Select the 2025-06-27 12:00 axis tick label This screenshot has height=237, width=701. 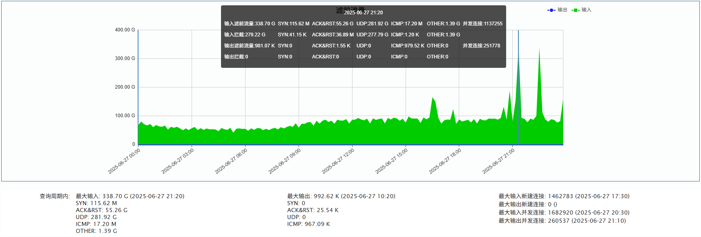point(338,161)
